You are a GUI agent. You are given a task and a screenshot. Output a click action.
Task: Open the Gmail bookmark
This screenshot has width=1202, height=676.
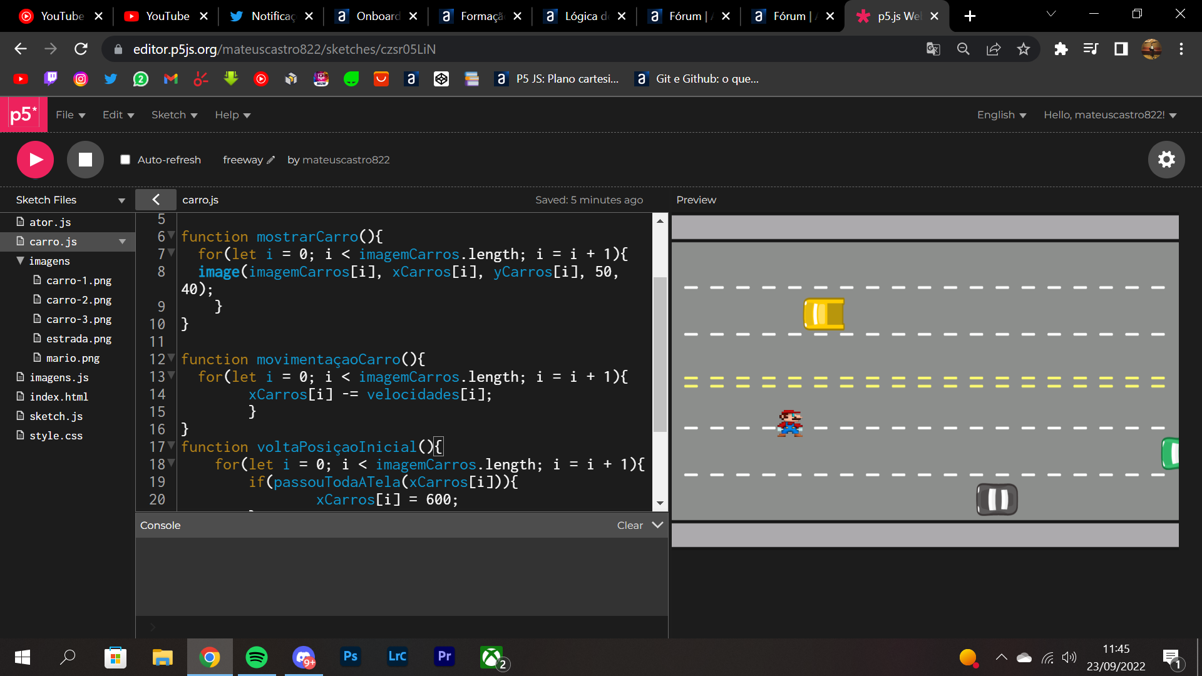[171, 79]
